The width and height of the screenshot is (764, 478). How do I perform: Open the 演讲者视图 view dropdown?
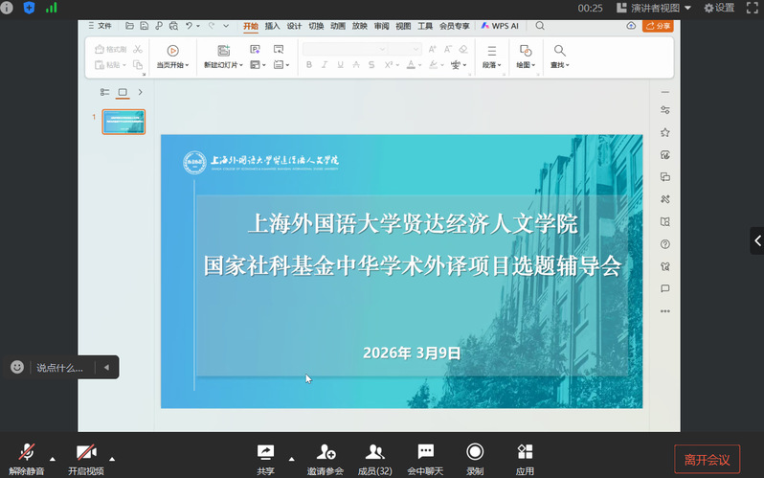(x=654, y=8)
